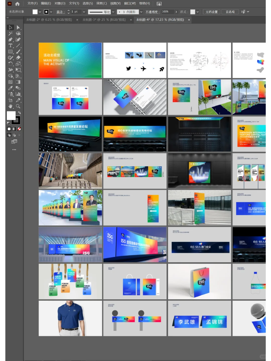Select the Curvature tool
Screen dimensions: 271x361
[x=18, y=40]
